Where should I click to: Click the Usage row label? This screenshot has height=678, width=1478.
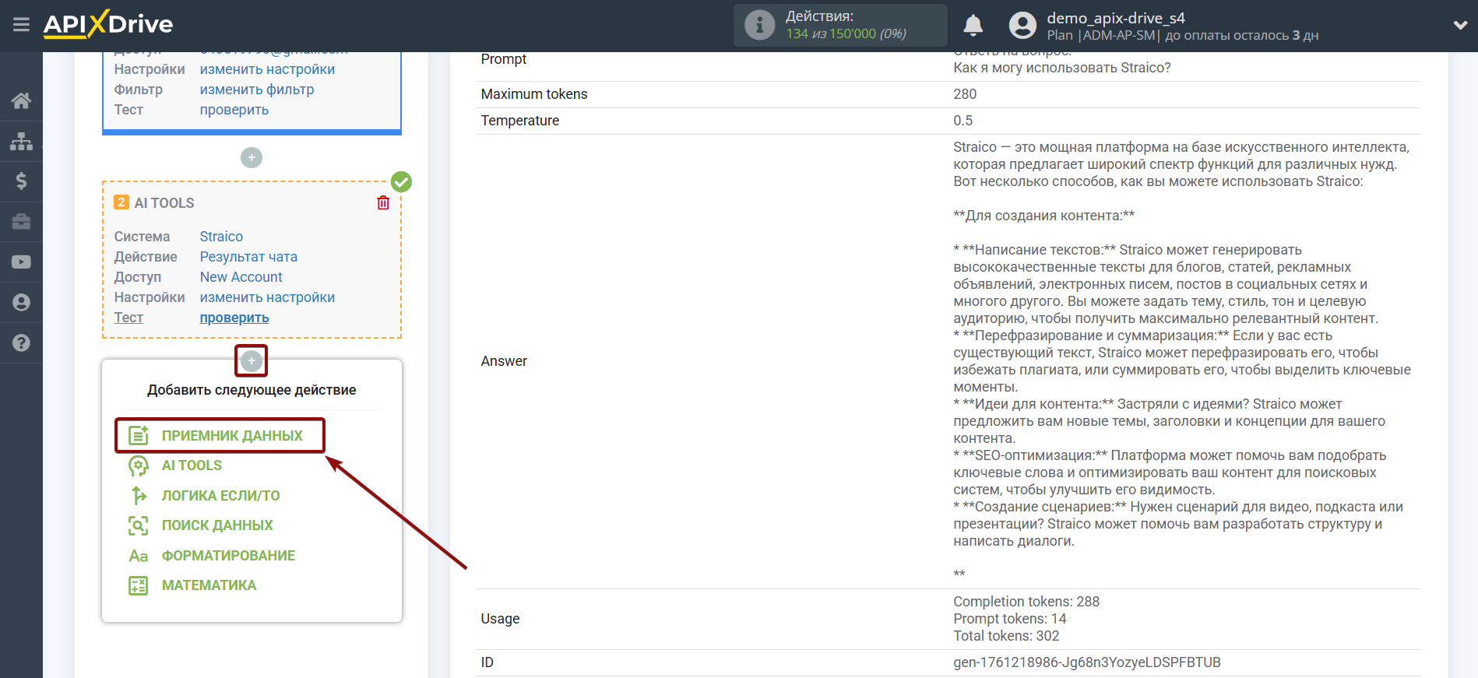click(500, 619)
